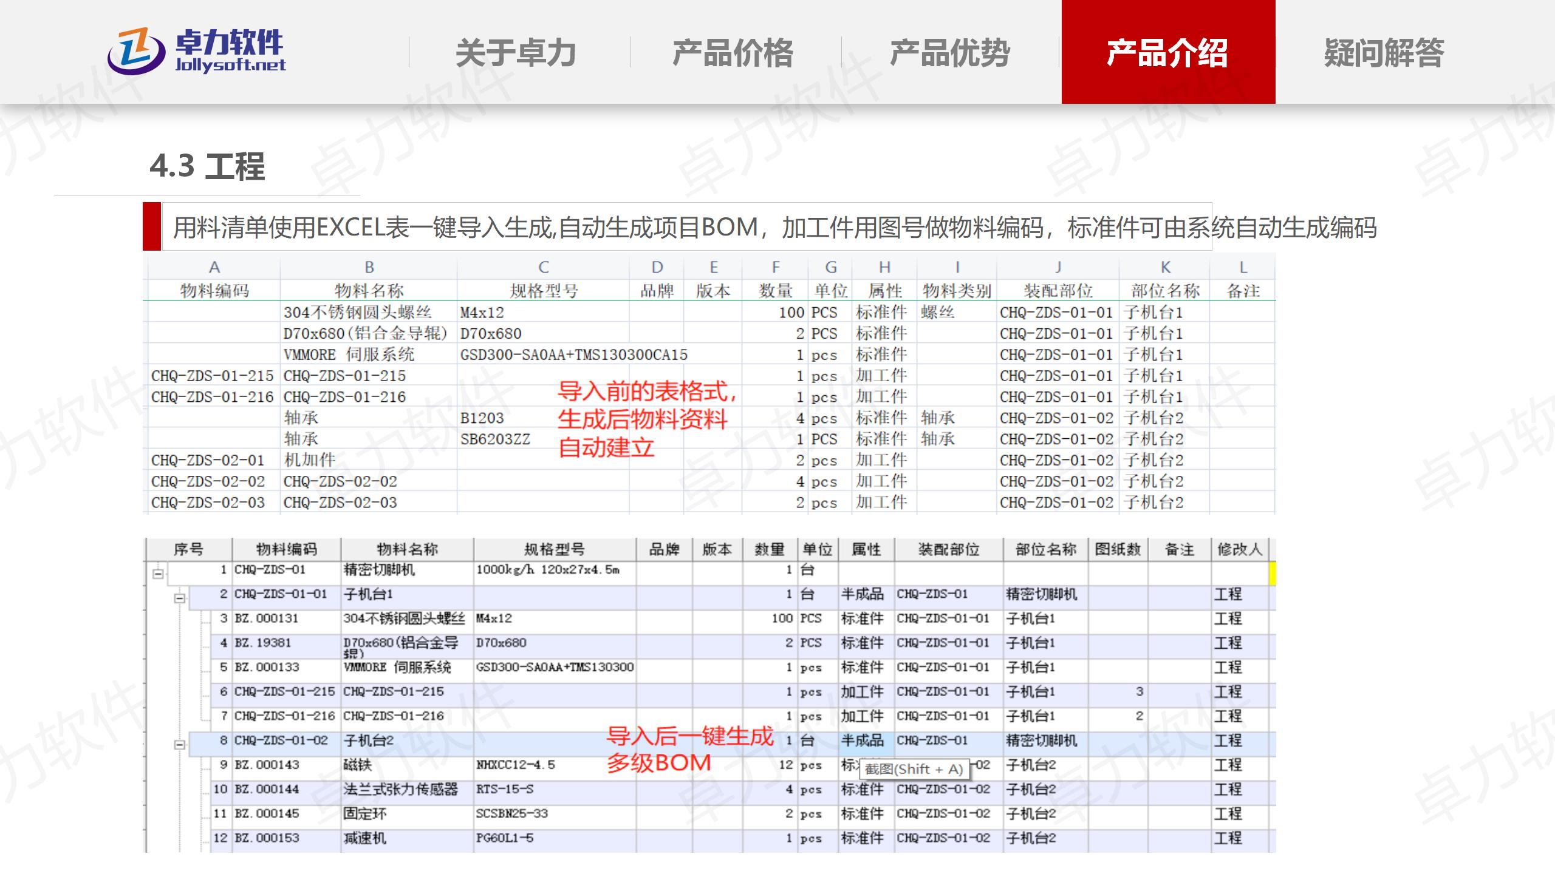The height and width of the screenshot is (874, 1555).
Task: Click the 截图(Shift + A) tooltip
Action: coord(914,769)
